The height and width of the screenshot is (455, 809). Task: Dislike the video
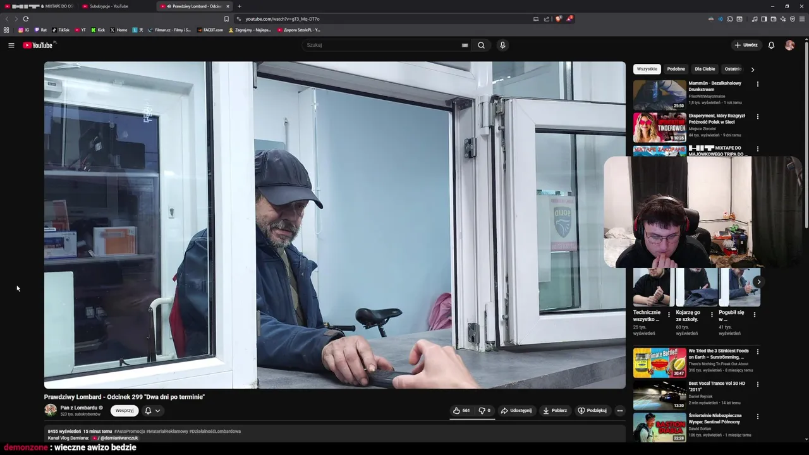pyautogui.click(x=484, y=410)
